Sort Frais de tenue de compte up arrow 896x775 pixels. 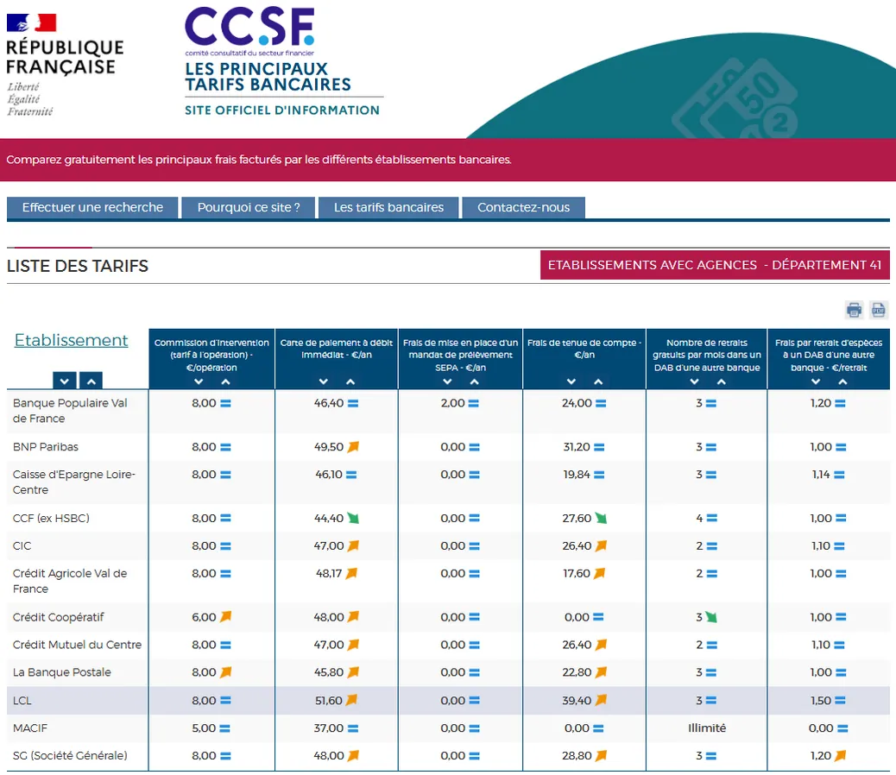pyautogui.click(x=598, y=381)
